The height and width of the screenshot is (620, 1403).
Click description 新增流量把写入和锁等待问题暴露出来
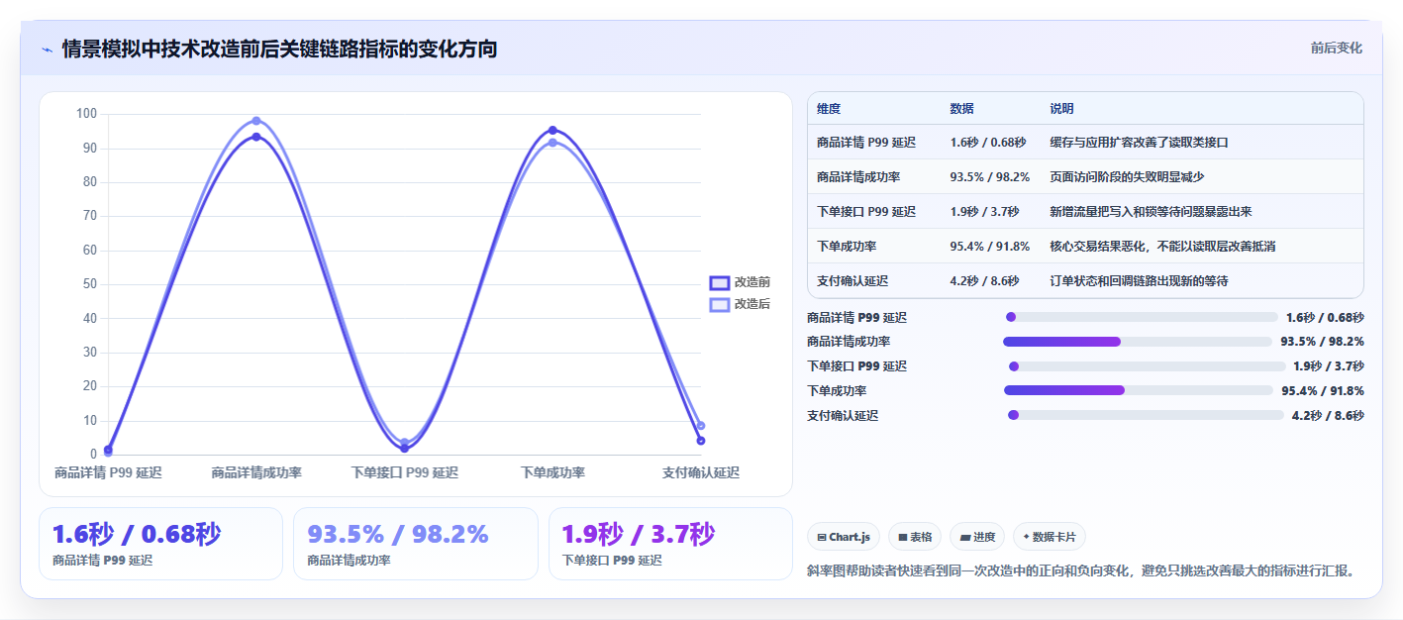point(1151,212)
